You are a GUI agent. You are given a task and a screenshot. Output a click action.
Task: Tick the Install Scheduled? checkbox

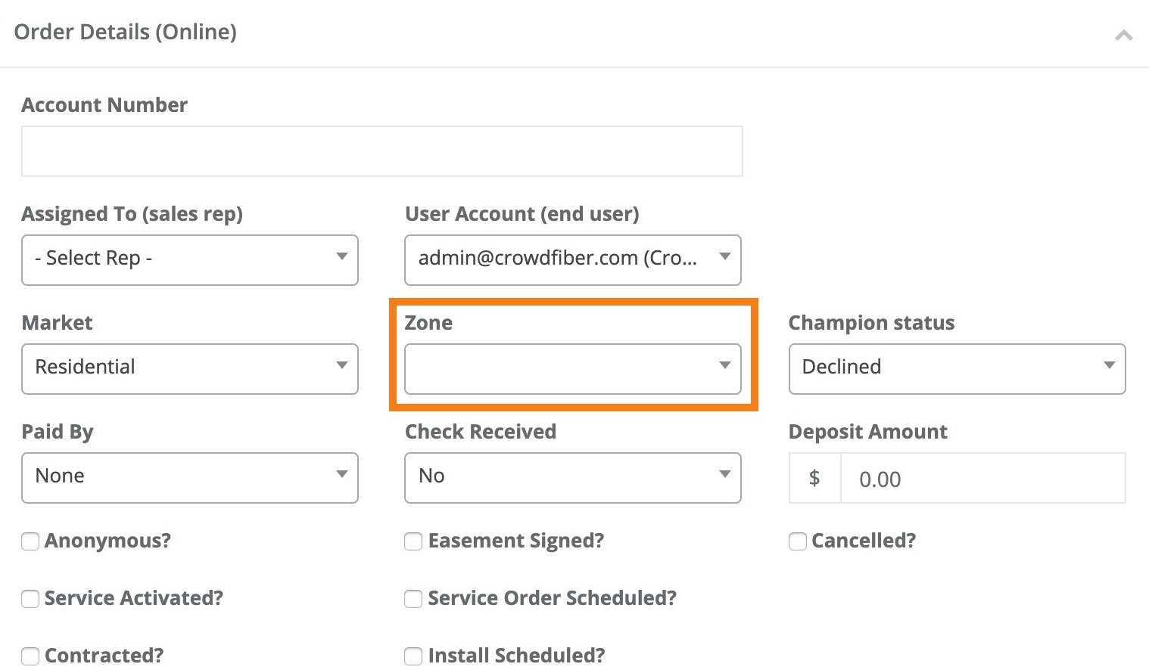click(x=413, y=656)
